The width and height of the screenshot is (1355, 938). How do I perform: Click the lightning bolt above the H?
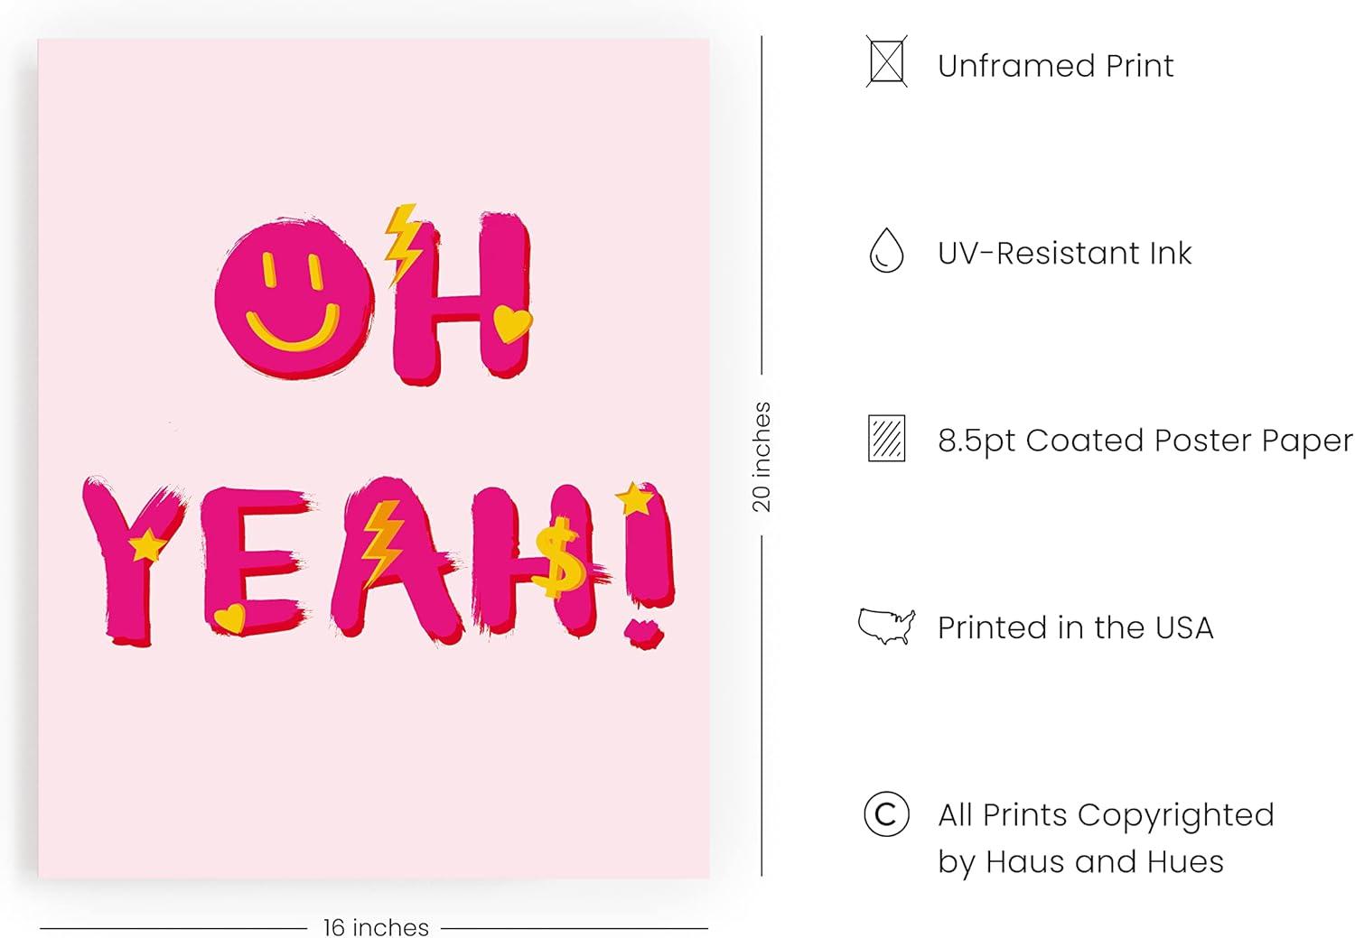(403, 244)
